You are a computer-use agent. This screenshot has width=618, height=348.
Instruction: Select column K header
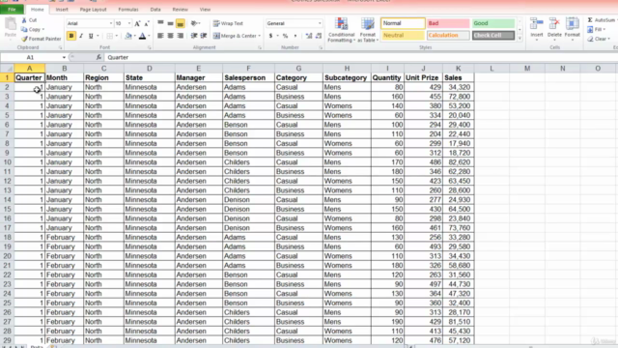(458, 69)
